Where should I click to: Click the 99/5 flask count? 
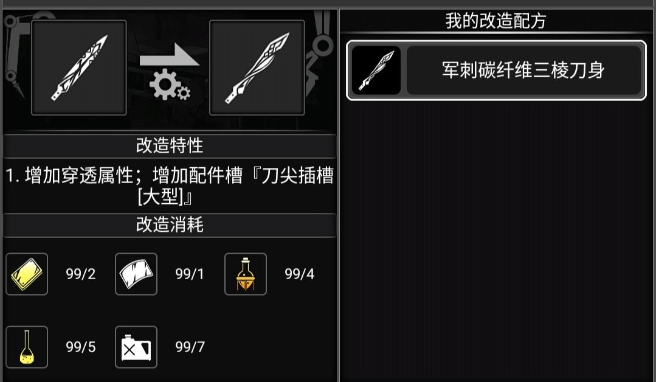pos(81,347)
